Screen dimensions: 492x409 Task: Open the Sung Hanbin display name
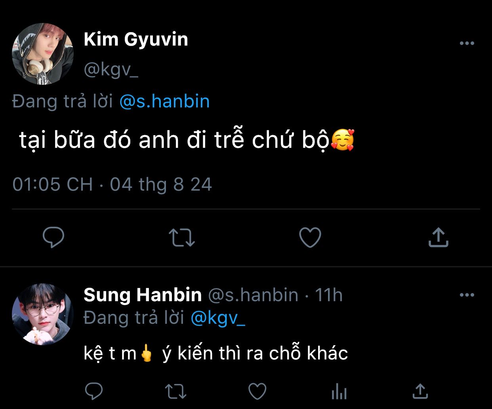[x=143, y=295]
